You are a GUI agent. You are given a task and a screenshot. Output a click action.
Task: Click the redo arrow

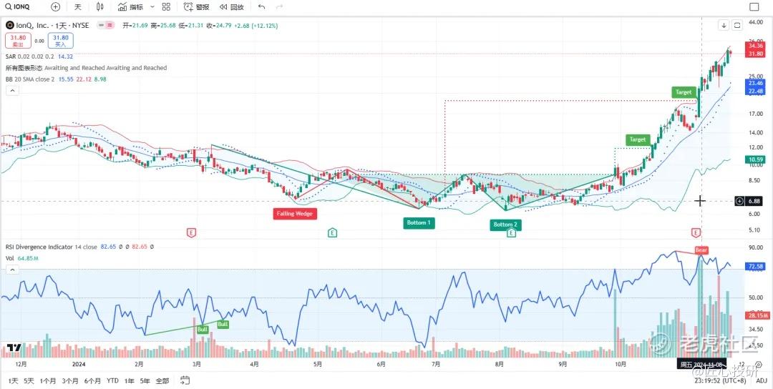click(x=279, y=7)
